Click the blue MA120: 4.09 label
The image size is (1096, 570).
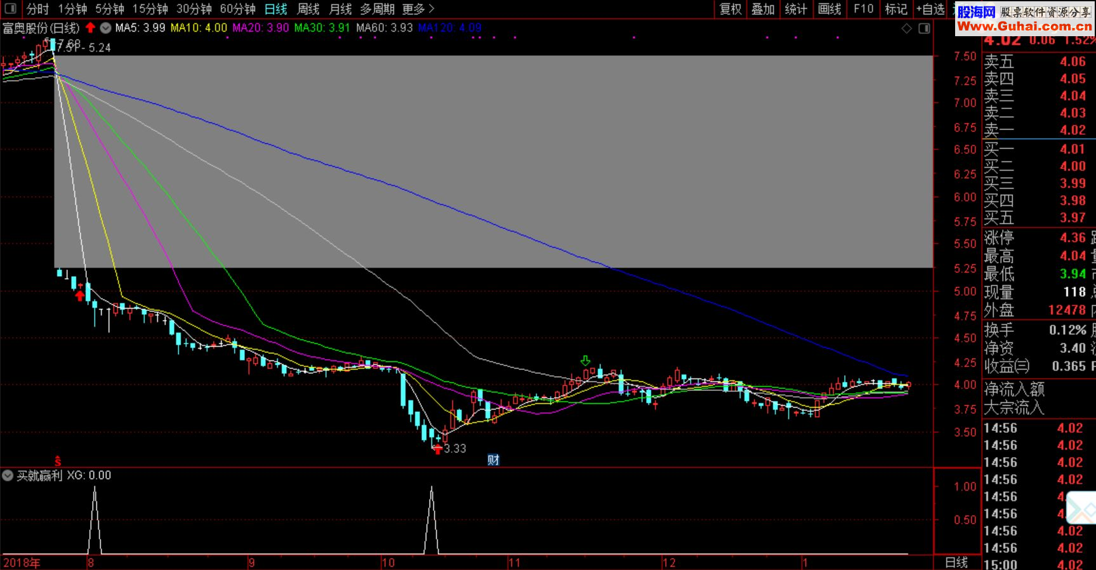450,28
